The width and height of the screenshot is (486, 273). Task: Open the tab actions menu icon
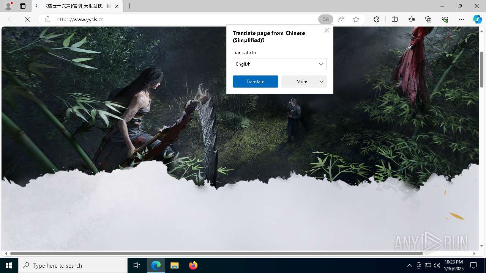(23, 6)
